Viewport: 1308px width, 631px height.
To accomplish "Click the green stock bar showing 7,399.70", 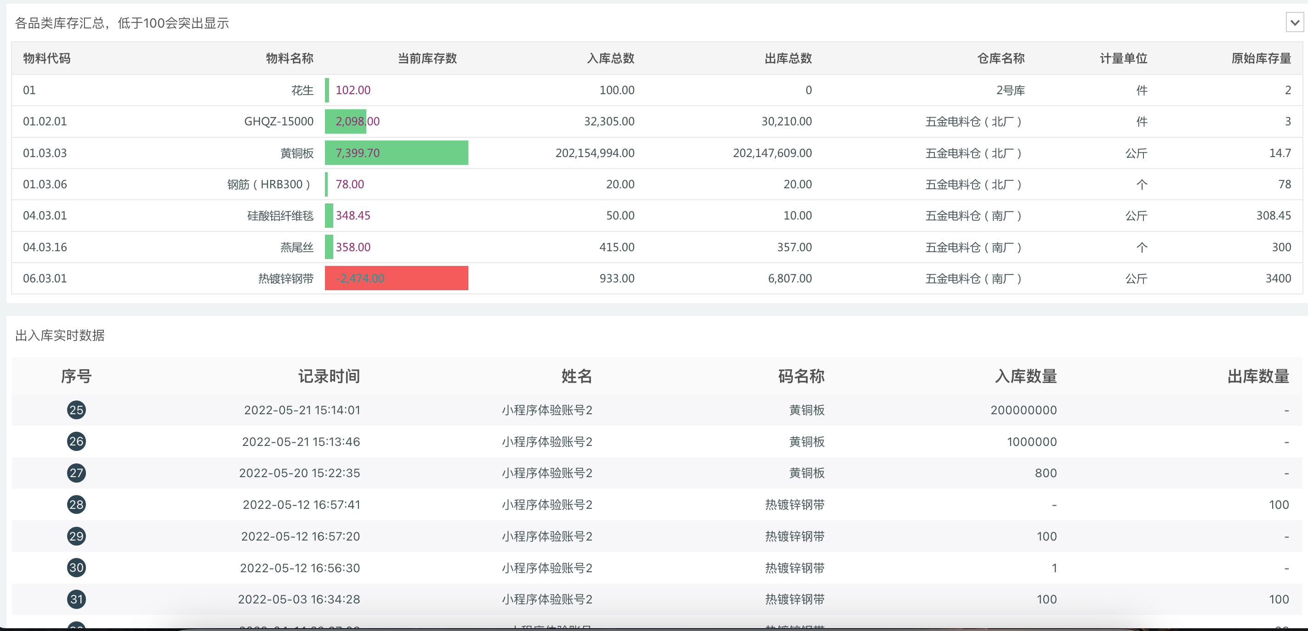I will [397, 152].
